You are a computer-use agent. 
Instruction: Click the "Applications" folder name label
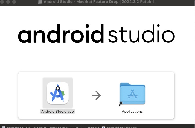click(132, 112)
